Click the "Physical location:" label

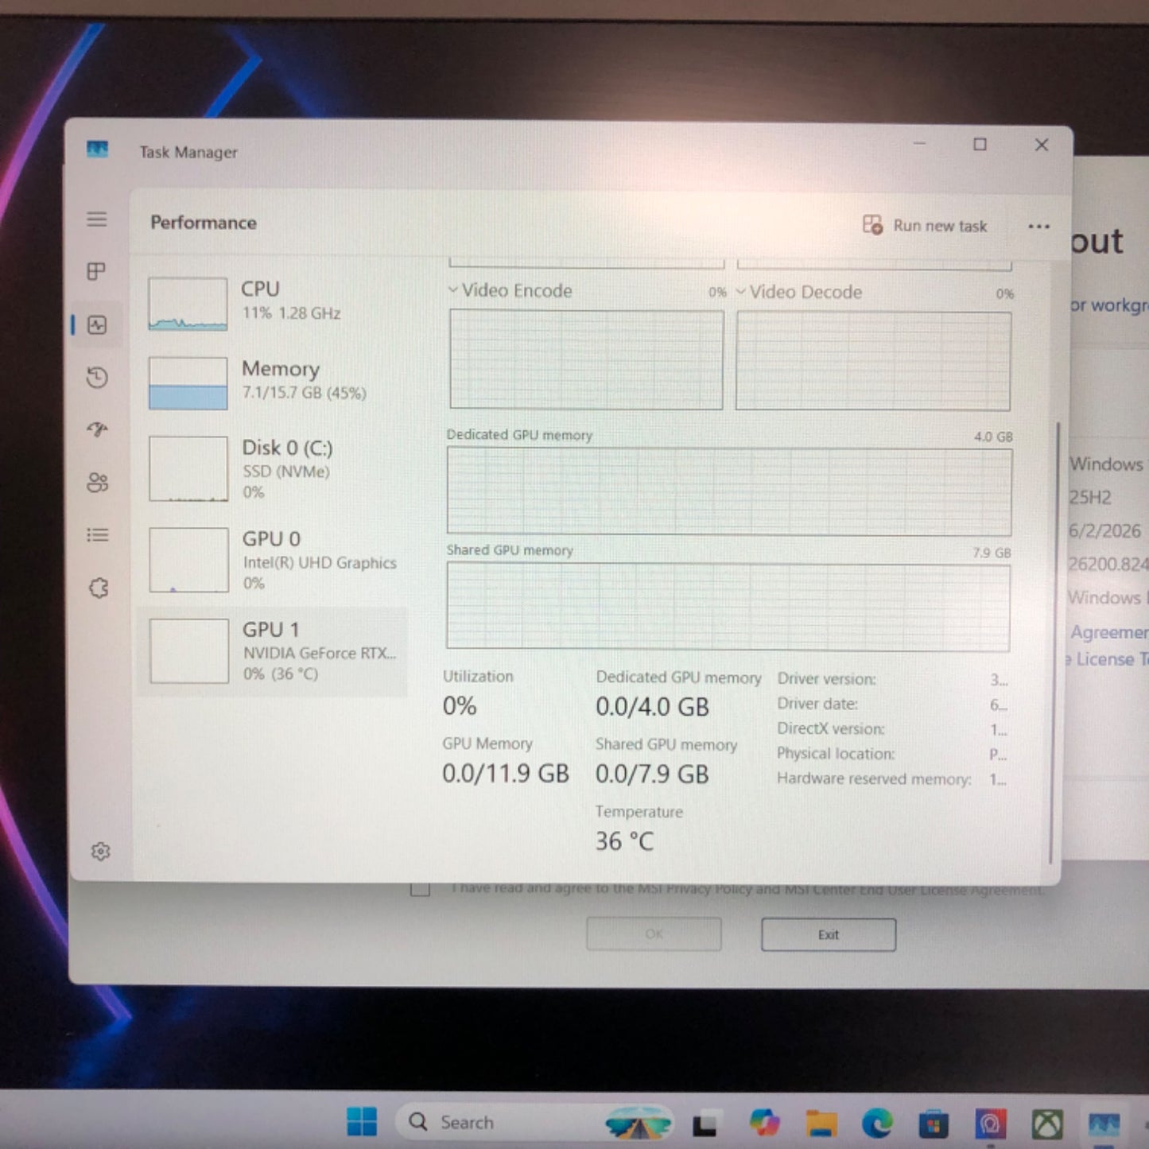point(836,754)
